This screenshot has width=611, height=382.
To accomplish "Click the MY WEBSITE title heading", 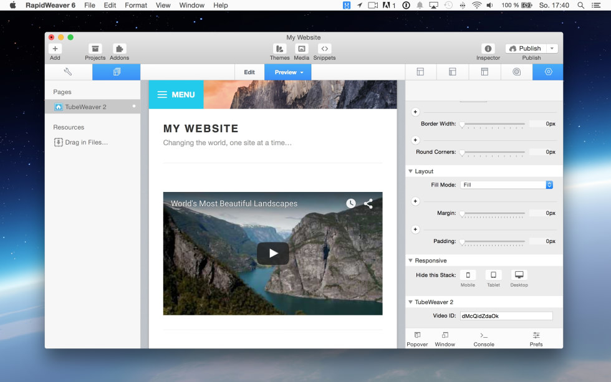I will pyautogui.click(x=201, y=128).
